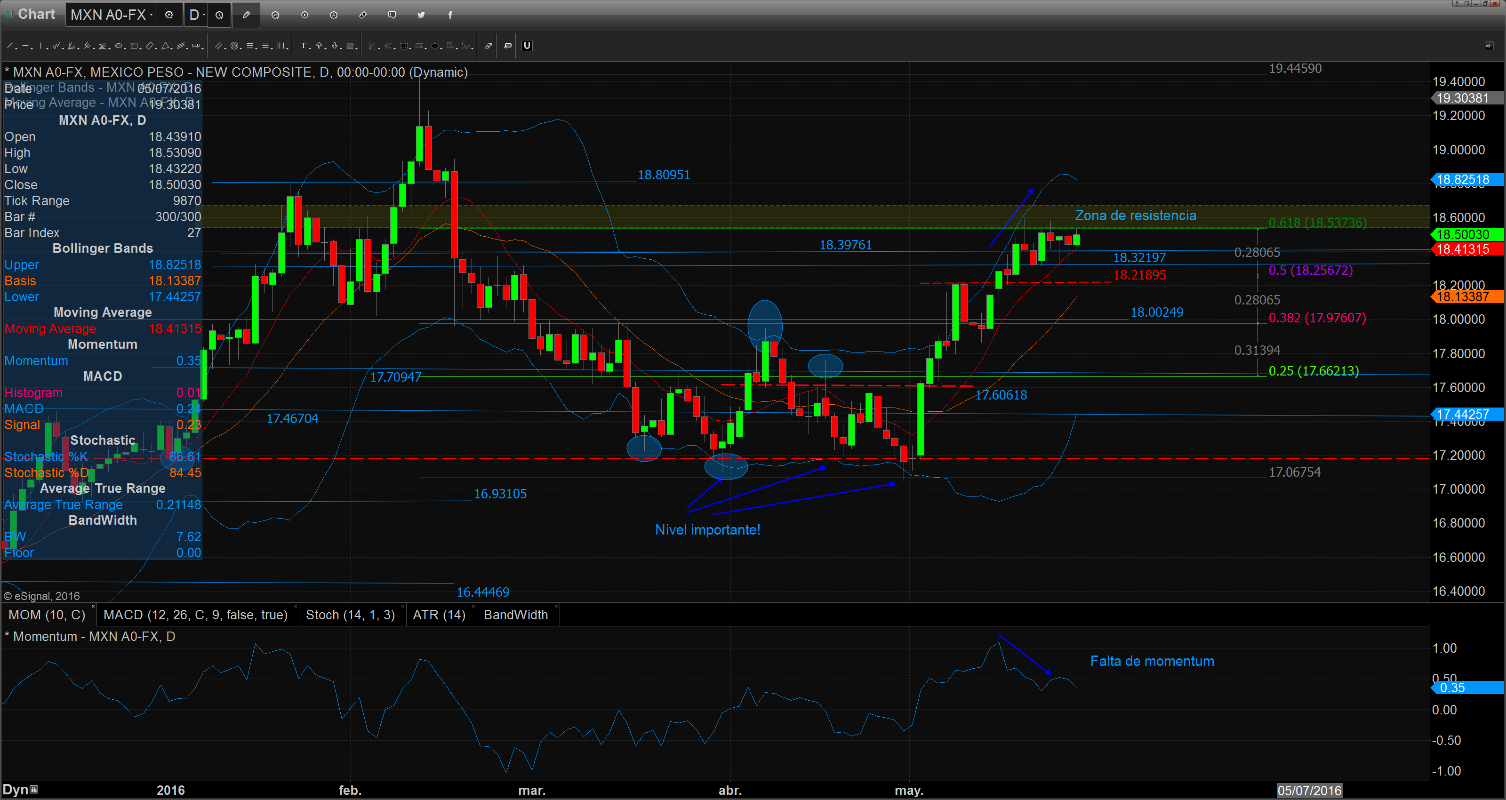Image resolution: width=1506 pixels, height=800 pixels.
Task: Click the red 18.41315 moving average tag
Action: coord(1467,249)
